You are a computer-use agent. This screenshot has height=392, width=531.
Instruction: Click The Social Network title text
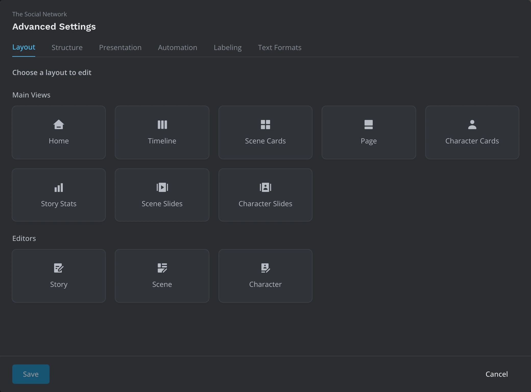[x=40, y=14]
